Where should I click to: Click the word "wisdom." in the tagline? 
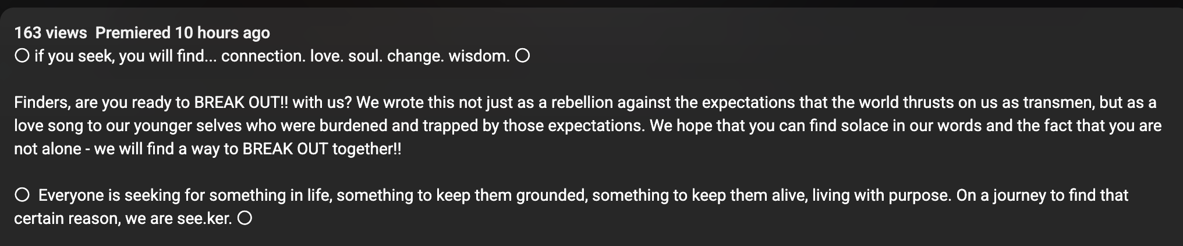pyautogui.click(x=479, y=56)
